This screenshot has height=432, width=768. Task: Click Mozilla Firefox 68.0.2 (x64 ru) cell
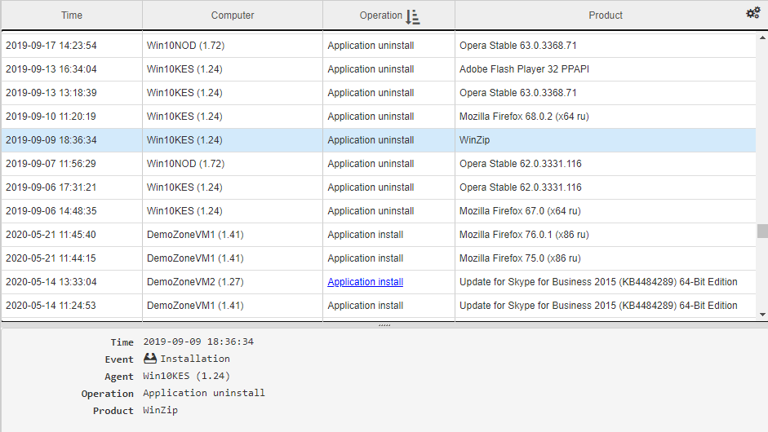pos(606,117)
